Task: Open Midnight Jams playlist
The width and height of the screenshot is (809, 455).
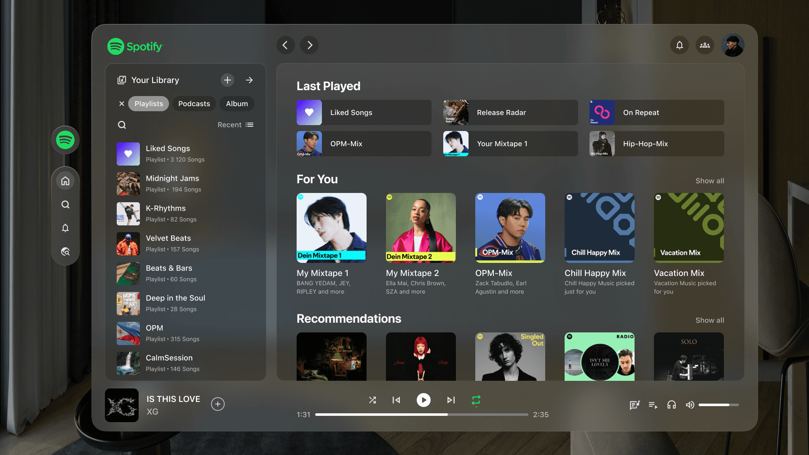Action: point(185,184)
